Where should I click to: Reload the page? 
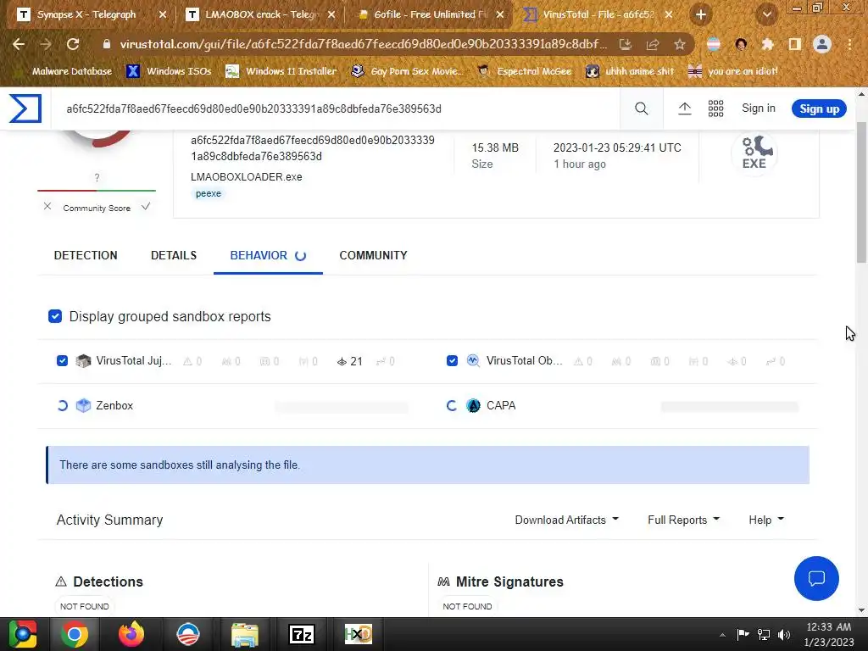(x=73, y=44)
